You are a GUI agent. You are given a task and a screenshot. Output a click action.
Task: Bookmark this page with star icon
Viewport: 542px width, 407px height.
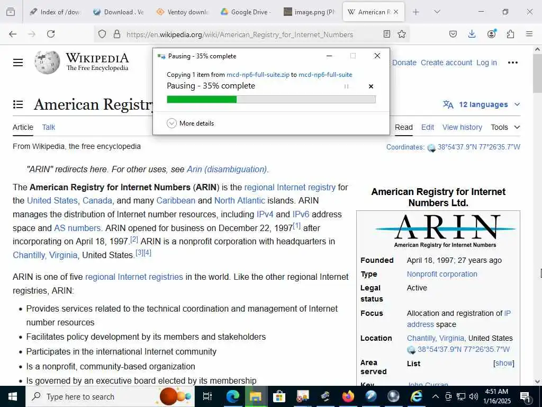(x=402, y=34)
